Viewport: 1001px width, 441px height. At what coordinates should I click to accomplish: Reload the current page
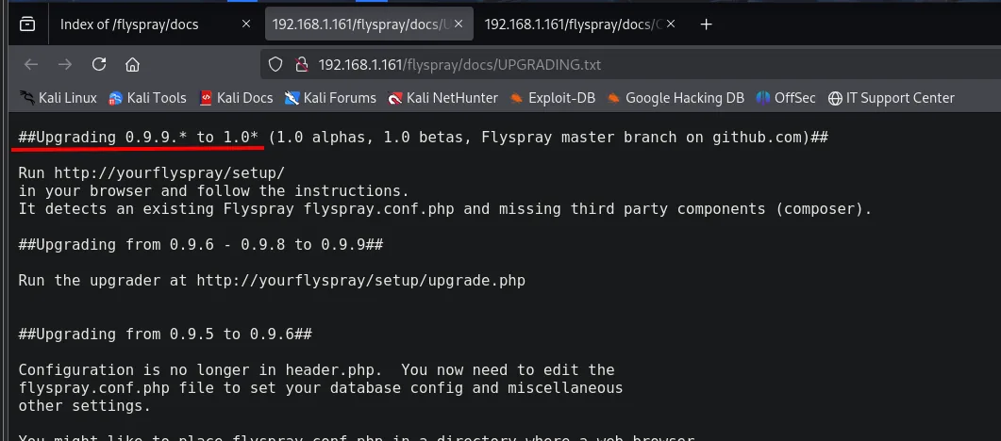98,64
